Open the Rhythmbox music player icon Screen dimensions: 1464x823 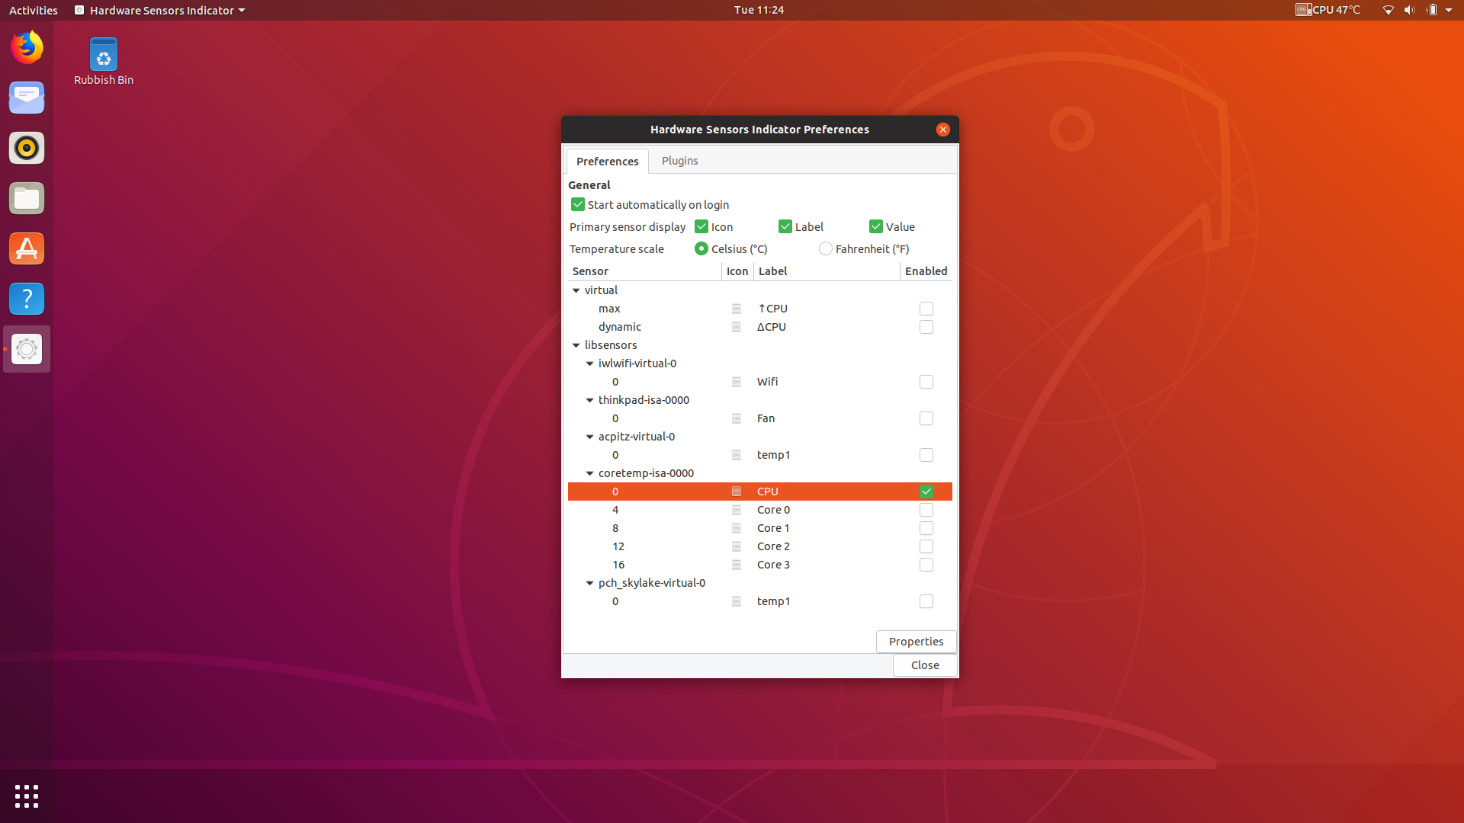pyautogui.click(x=27, y=148)
